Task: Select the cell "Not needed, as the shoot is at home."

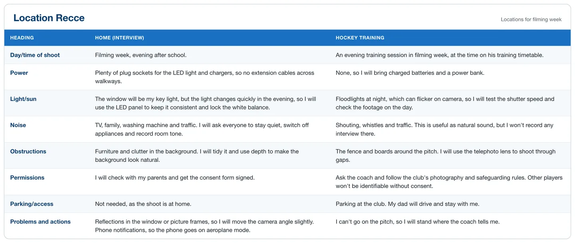Action: 210,204
